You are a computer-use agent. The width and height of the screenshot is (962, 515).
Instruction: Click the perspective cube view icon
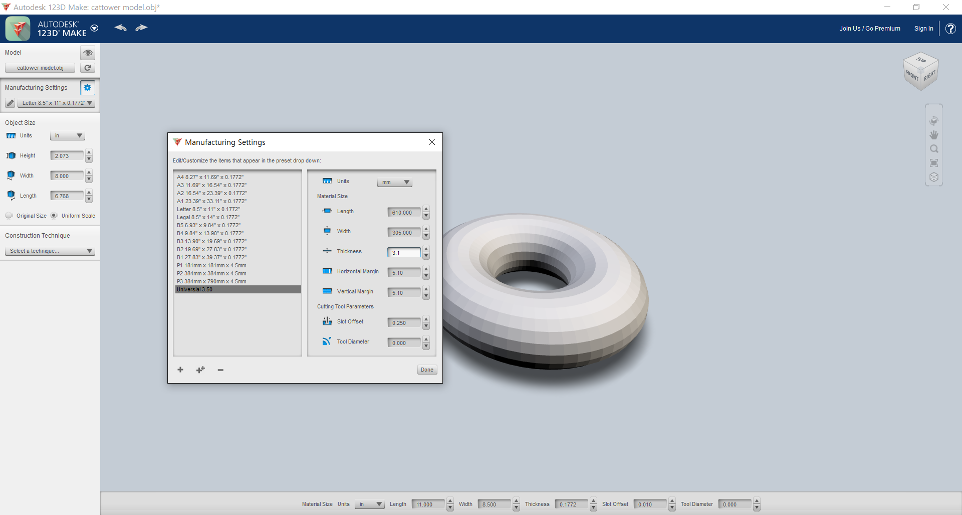[x=934, y=177]
